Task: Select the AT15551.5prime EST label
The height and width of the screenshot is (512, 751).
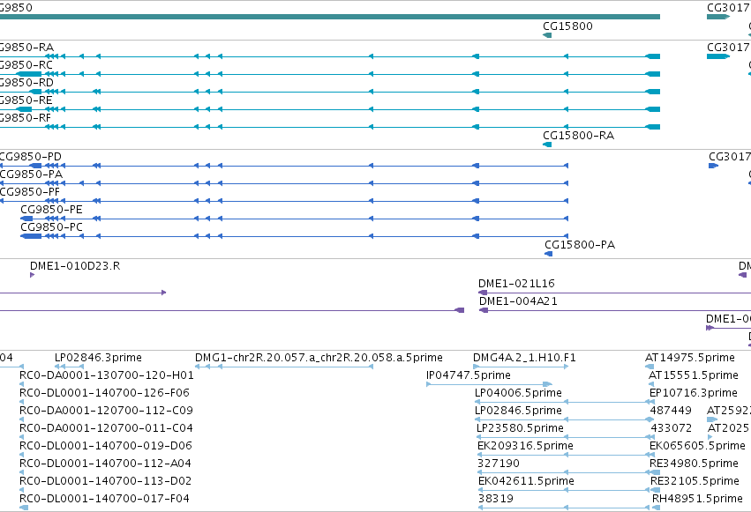Action: pos(694,375)
